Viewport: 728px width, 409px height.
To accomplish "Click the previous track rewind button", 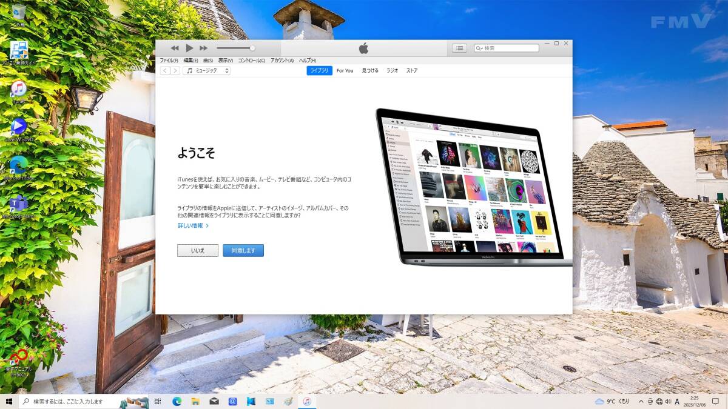I will [175, 48].
